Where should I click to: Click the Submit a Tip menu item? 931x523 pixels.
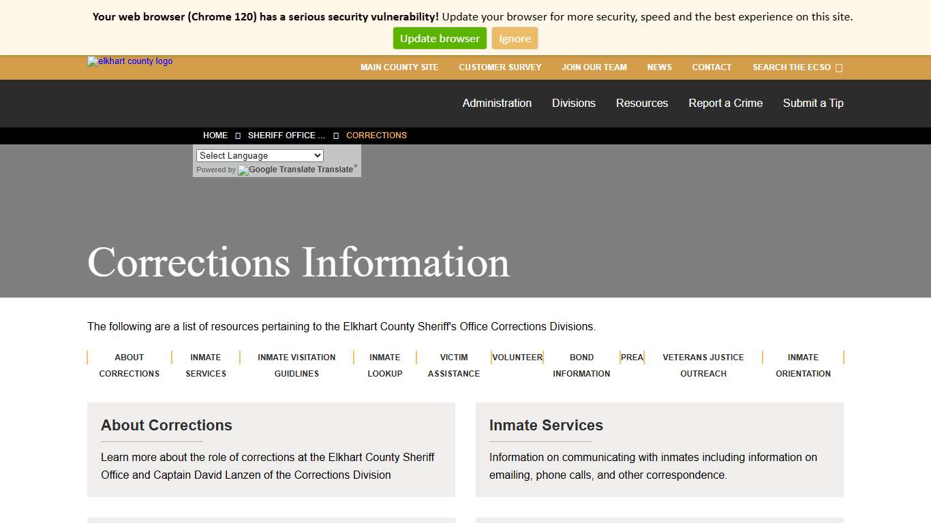[x=813, y=103]
